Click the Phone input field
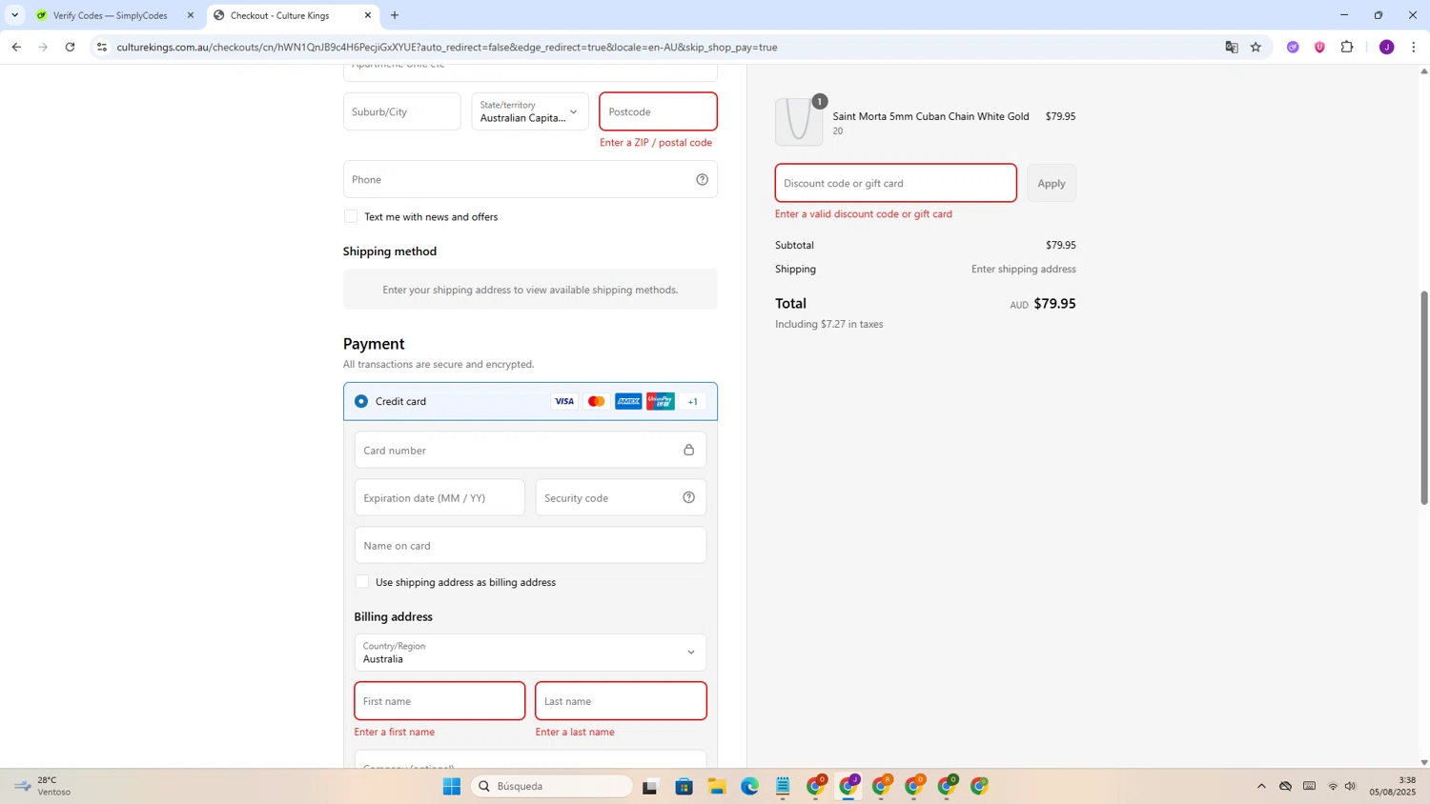This screenshot has height=804, width=1430. click(x=530, y=179)
